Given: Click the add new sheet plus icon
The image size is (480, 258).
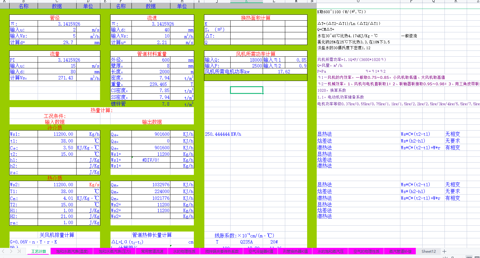Looking at the screenshot, I should [x=444, y=252].
